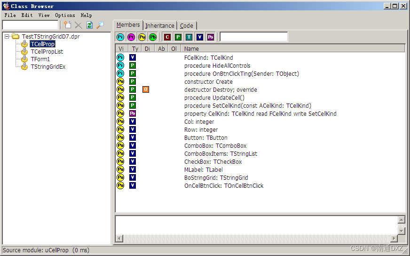
Task: Select the FCellKind: TCellKind member
Action: coord(209,57)
